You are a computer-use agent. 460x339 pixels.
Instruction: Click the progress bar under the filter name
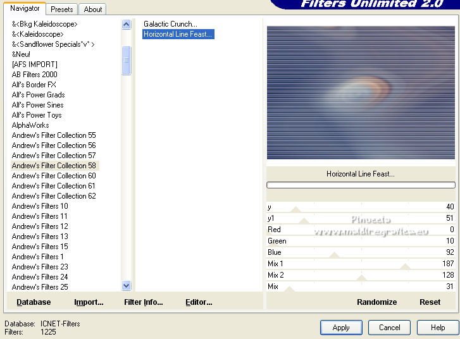point(361,185)
